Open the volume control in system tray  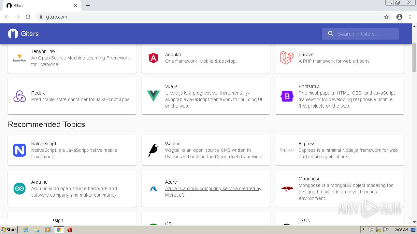coord(370,230)
